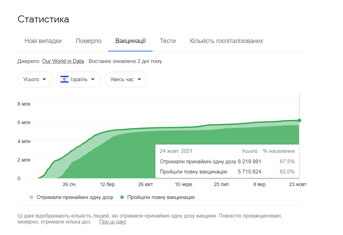The width and height of the screenshot is (343, 235).
Task: Click the tooltip value 5 715 624
Action: pyautogui.click(x=249, y=172)
